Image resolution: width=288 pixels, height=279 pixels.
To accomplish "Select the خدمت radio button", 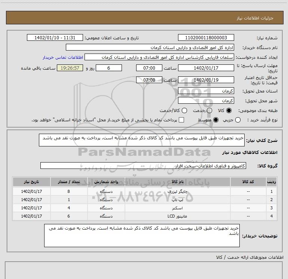I will pyautogui.click(x=209, y=110).
